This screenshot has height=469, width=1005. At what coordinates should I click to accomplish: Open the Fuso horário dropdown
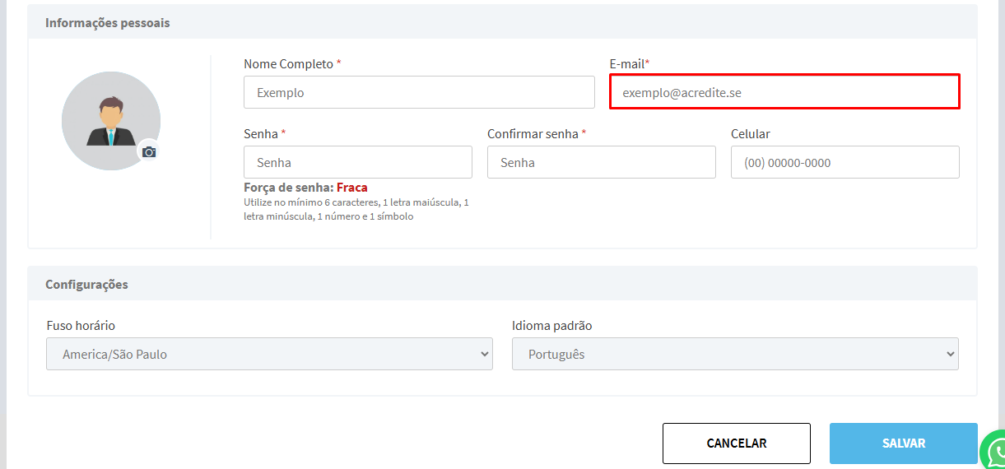click(269, 354)
